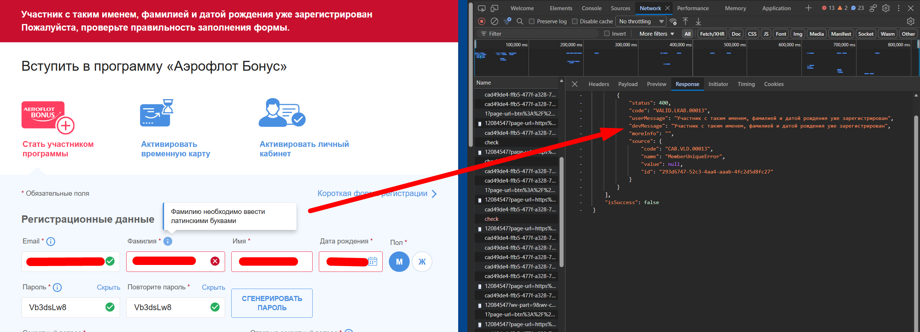Open the Payload tab of the request

(628, 84)
